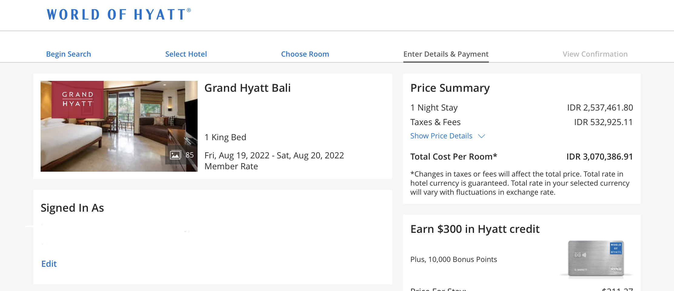Click the Earn $300 in Hyatt credit heading
The width and height of the screenshot is (674, 291).
click(x=475, y=229)
